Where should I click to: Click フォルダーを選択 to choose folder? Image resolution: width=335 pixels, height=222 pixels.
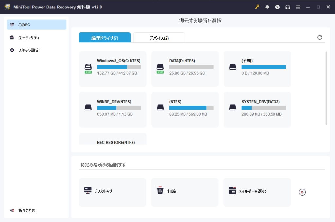pyautogui.click(x=257, y=192)
